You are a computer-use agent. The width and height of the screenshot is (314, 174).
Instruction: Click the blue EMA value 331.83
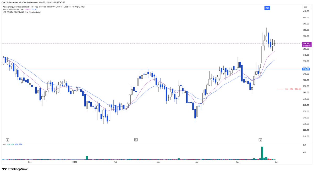34,9
